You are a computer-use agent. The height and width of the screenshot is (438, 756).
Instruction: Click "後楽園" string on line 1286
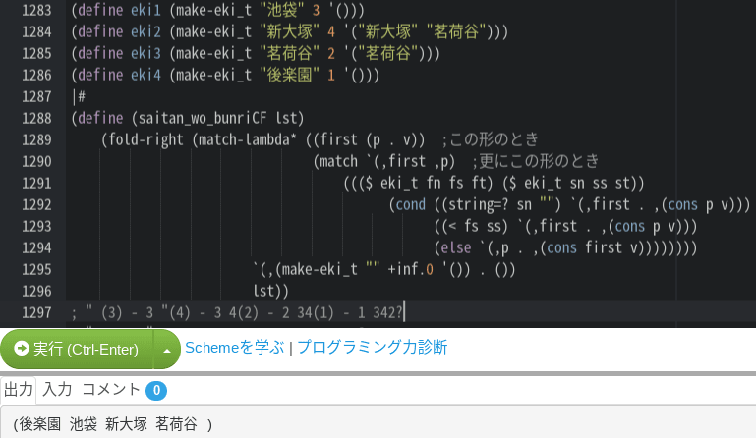[289, 75]
